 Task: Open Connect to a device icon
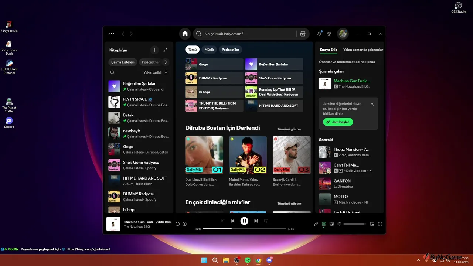[x=331, y=224]
